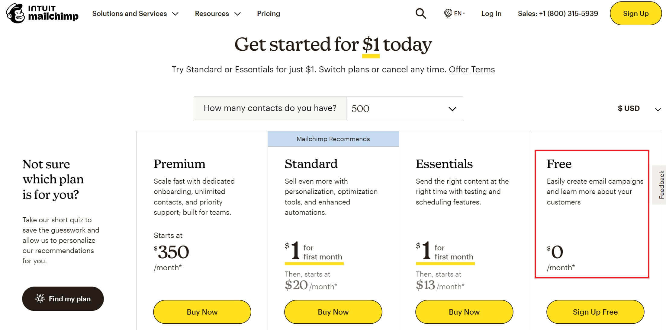Click inside the contacts question field
Screen dimensions: 666x330
pyautogui.click(x=270, y=108)
